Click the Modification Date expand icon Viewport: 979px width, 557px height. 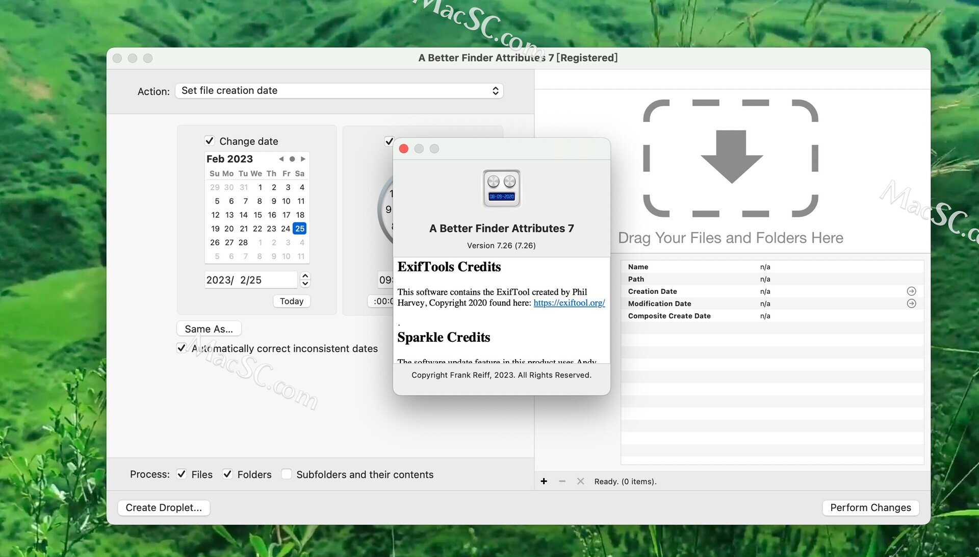coord(911,303)
